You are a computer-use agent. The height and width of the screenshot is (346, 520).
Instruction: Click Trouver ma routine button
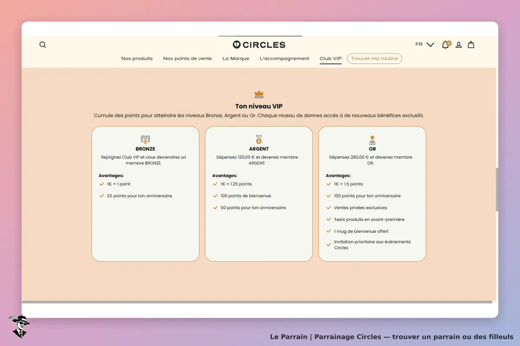374,58
